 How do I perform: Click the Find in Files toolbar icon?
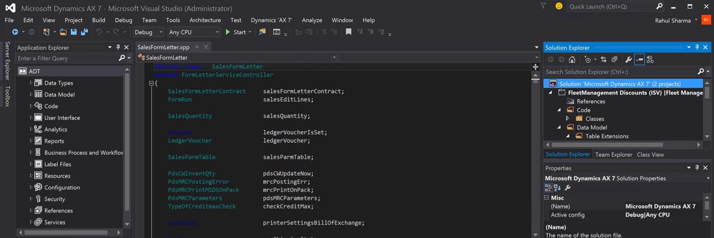[262, 32]
